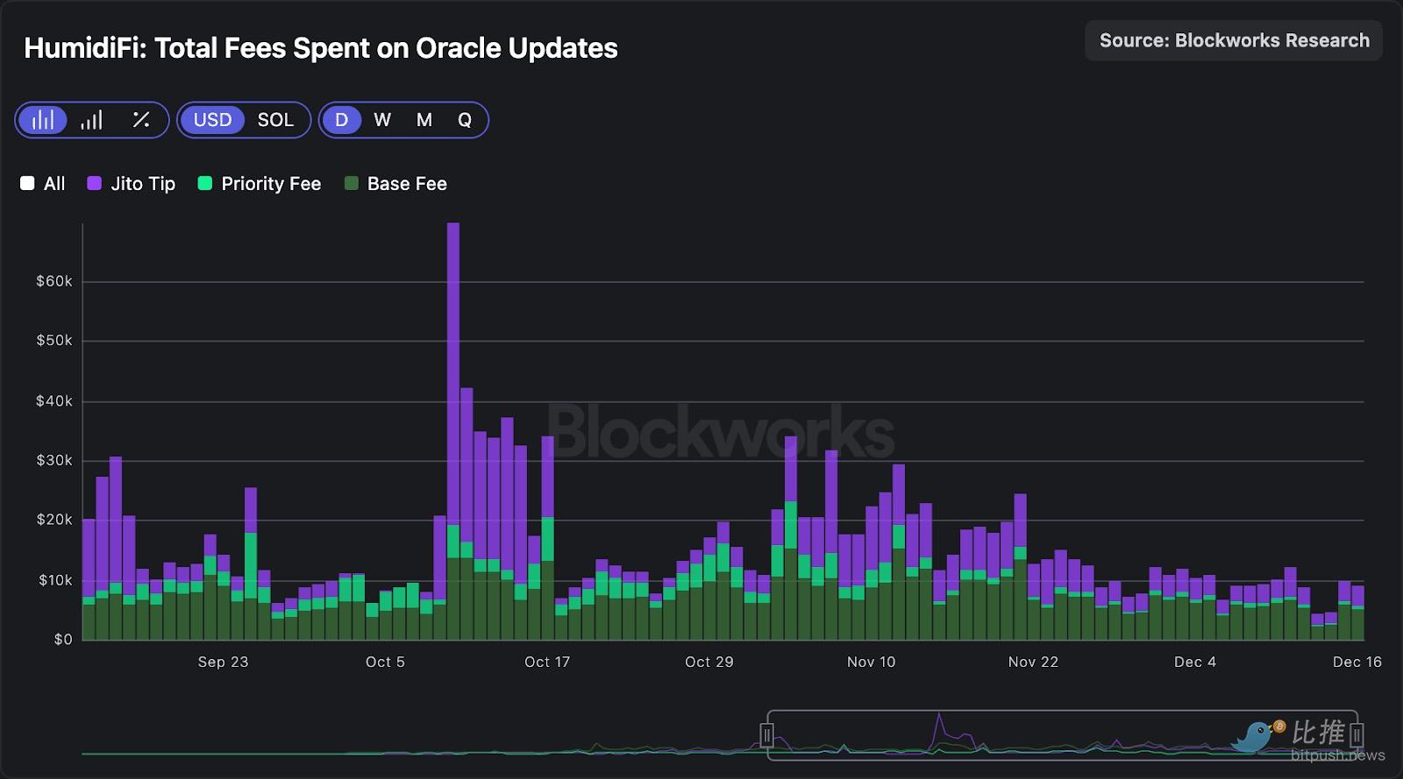Screen dimensions: 1403x779
Task: Select monthly (M) interval
Action: (424, 120)
